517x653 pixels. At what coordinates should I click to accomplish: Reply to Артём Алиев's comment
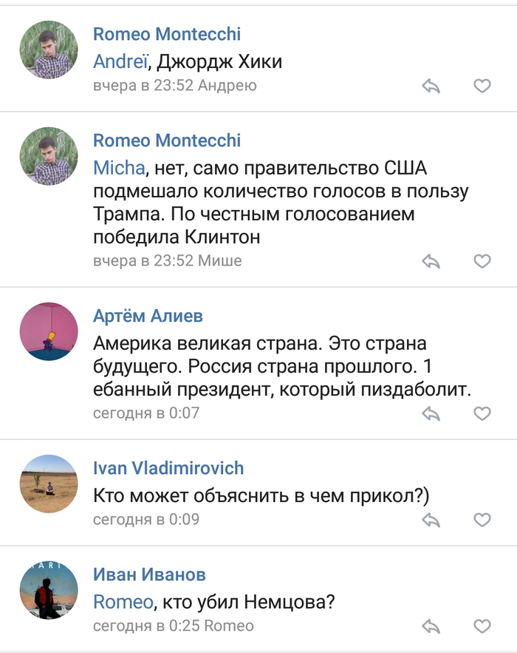[431, 413]
